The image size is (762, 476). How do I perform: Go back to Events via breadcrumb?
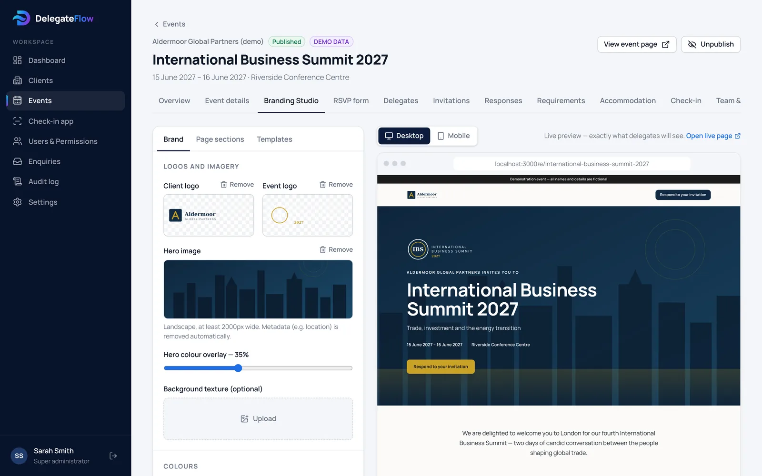click(x=170, y=24)
